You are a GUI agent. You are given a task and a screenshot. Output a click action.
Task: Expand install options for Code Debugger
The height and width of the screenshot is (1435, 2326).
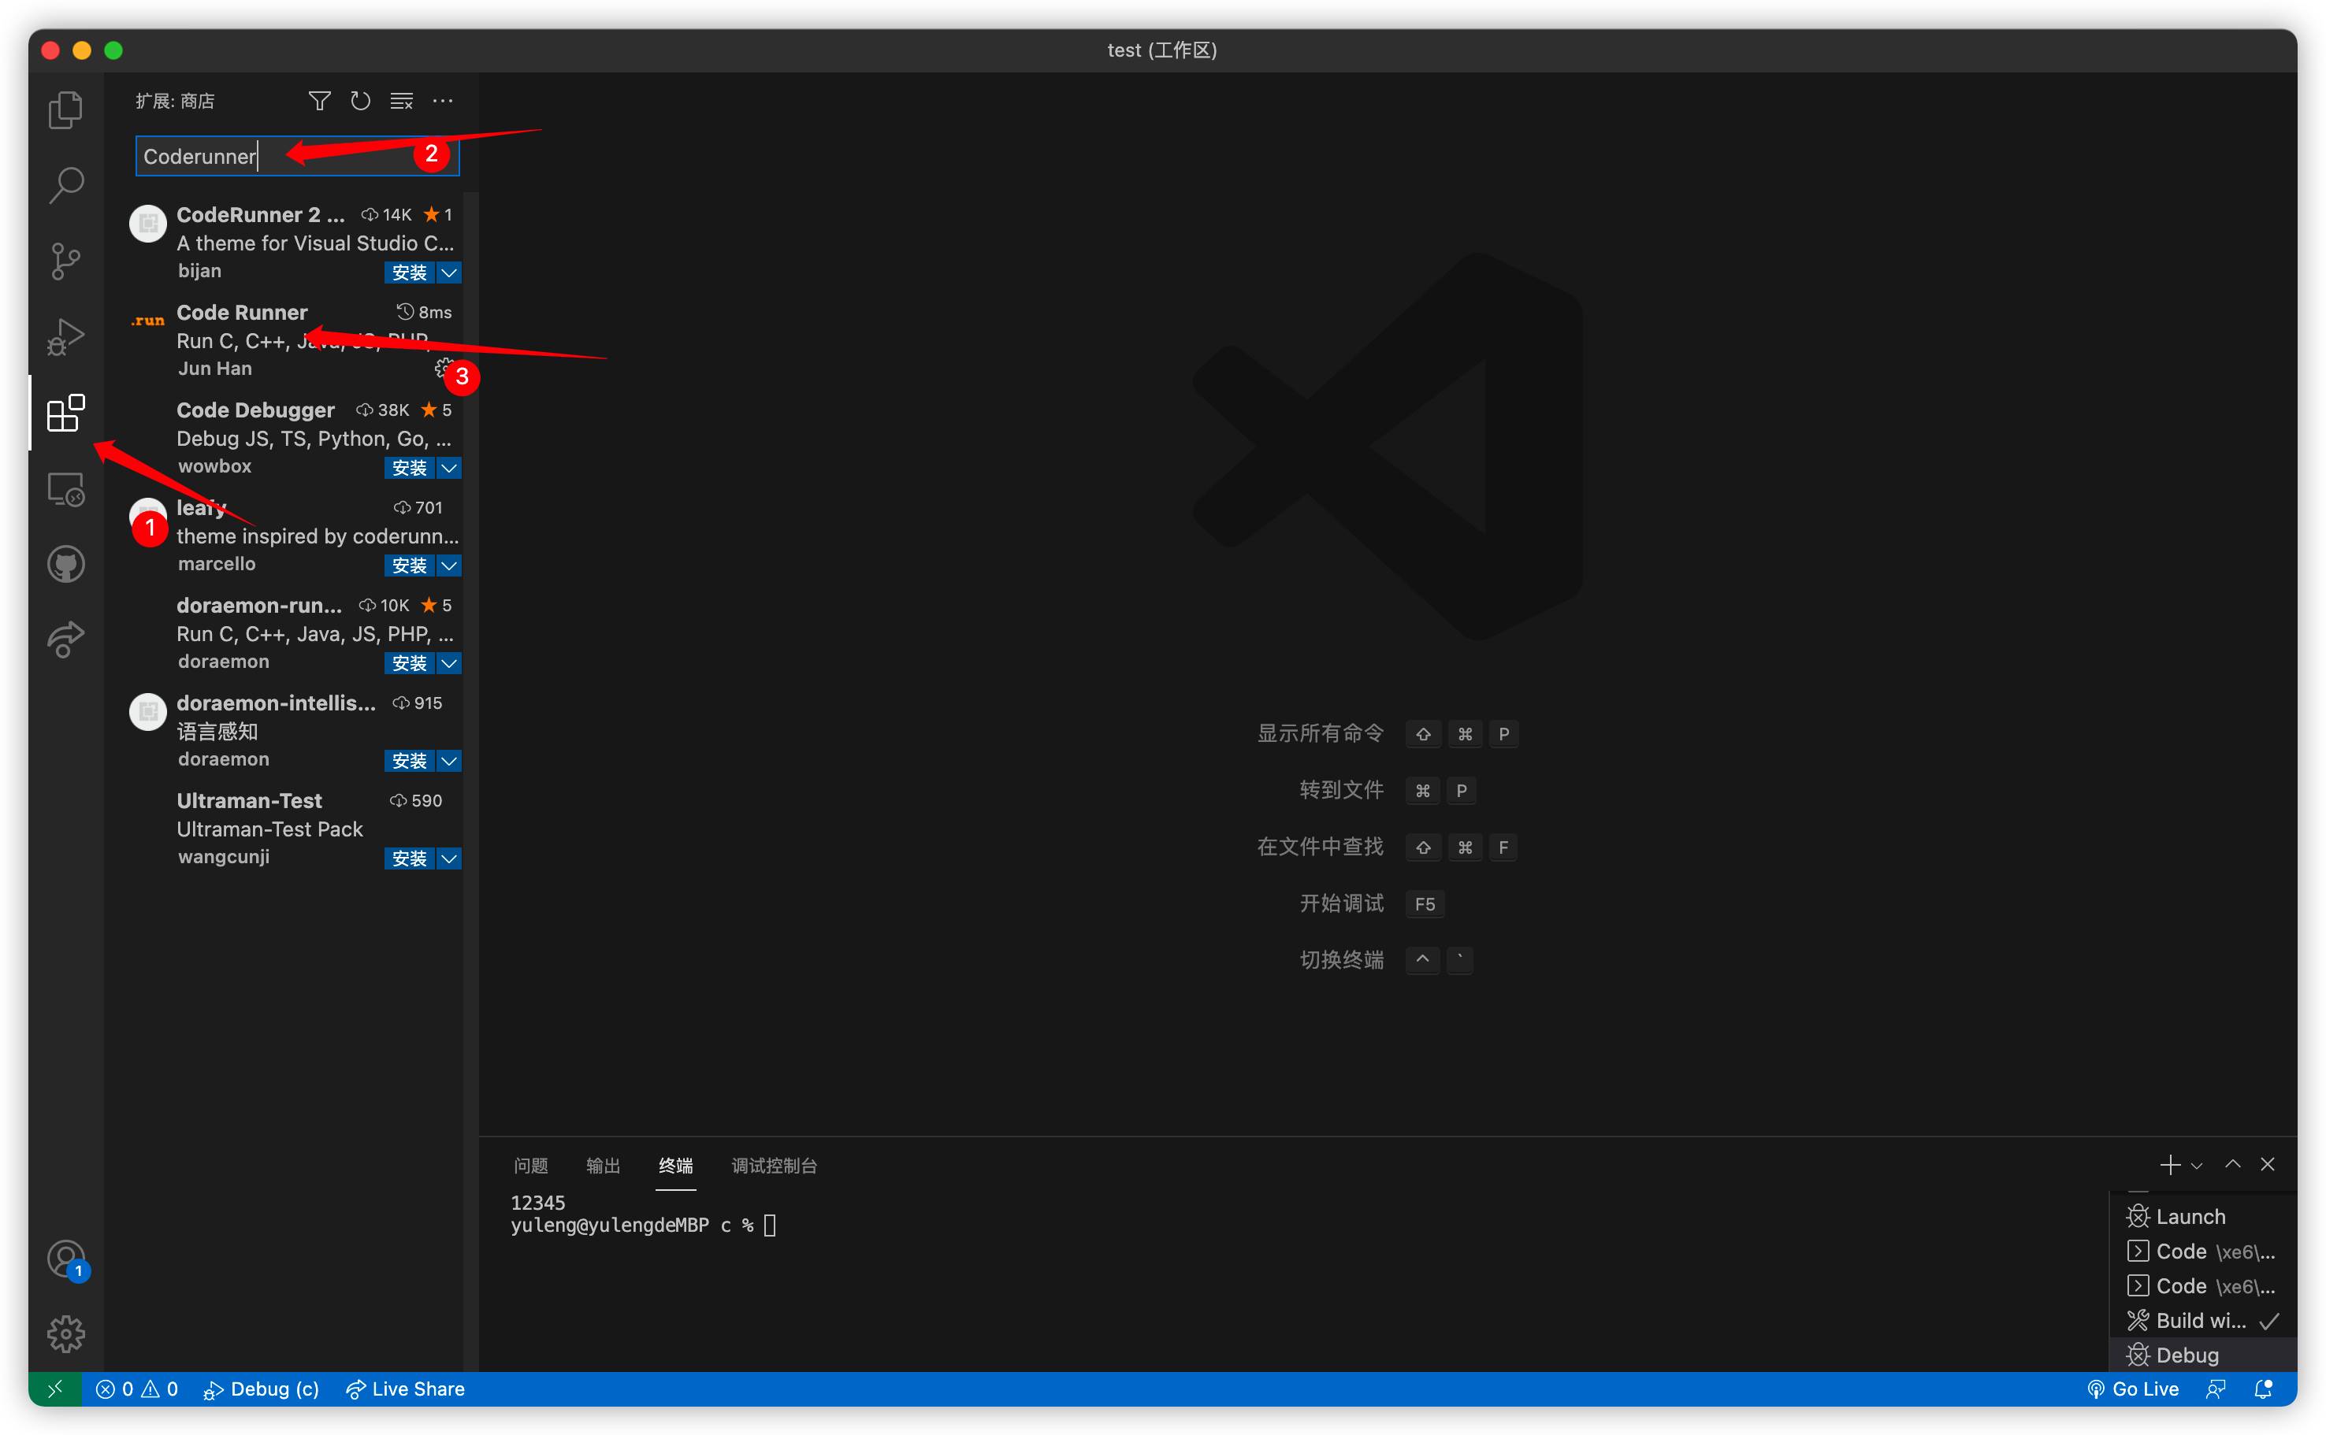point(449,468)
